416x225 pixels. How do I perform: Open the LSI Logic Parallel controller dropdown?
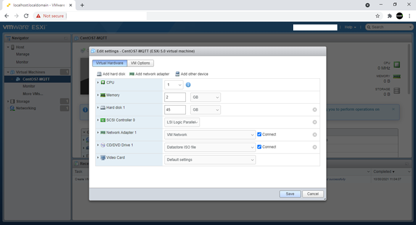tap(182, 122)
